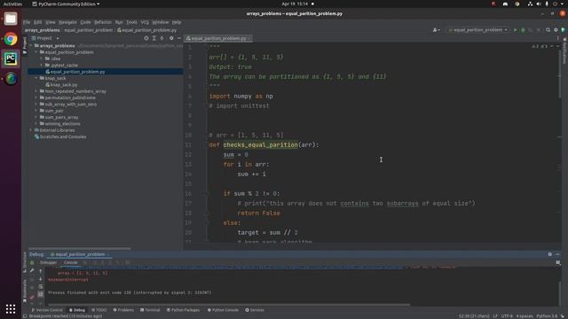
Task: Hide the Project panel with minus icon
Action: tap(179, 38)
